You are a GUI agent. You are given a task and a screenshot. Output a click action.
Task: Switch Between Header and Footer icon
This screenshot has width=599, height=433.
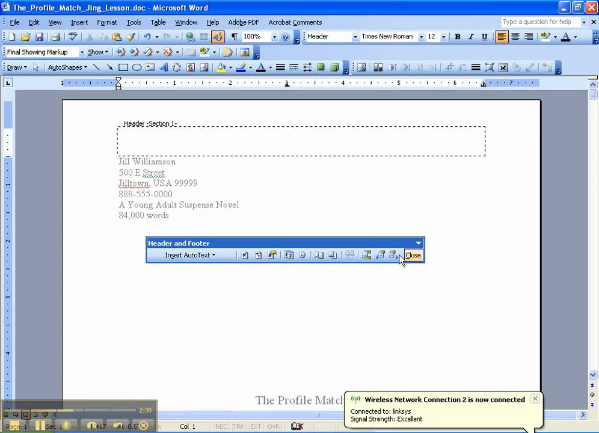coord(367,256)
